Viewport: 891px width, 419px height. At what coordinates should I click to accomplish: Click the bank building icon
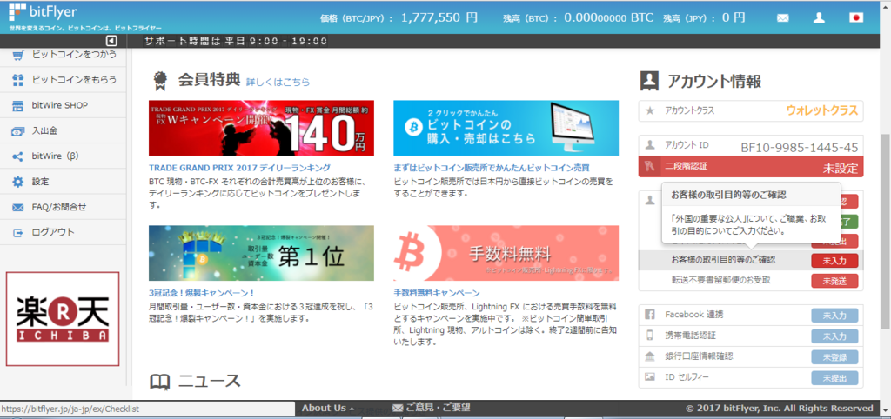(x=650, y=356)
